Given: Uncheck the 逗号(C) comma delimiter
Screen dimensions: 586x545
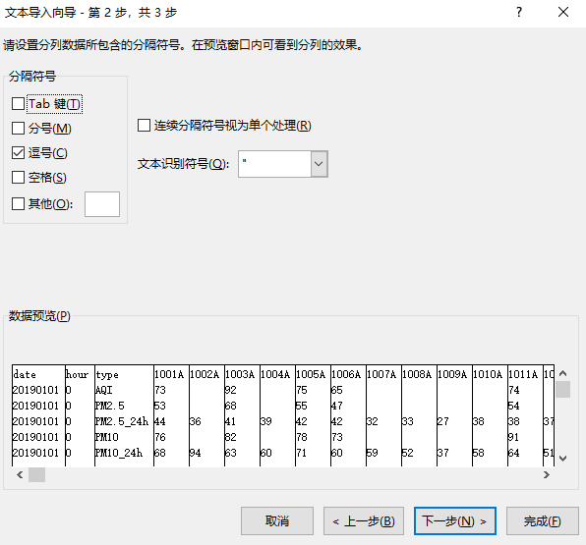Looking at the screenshot, I should (x=18, y=152).
